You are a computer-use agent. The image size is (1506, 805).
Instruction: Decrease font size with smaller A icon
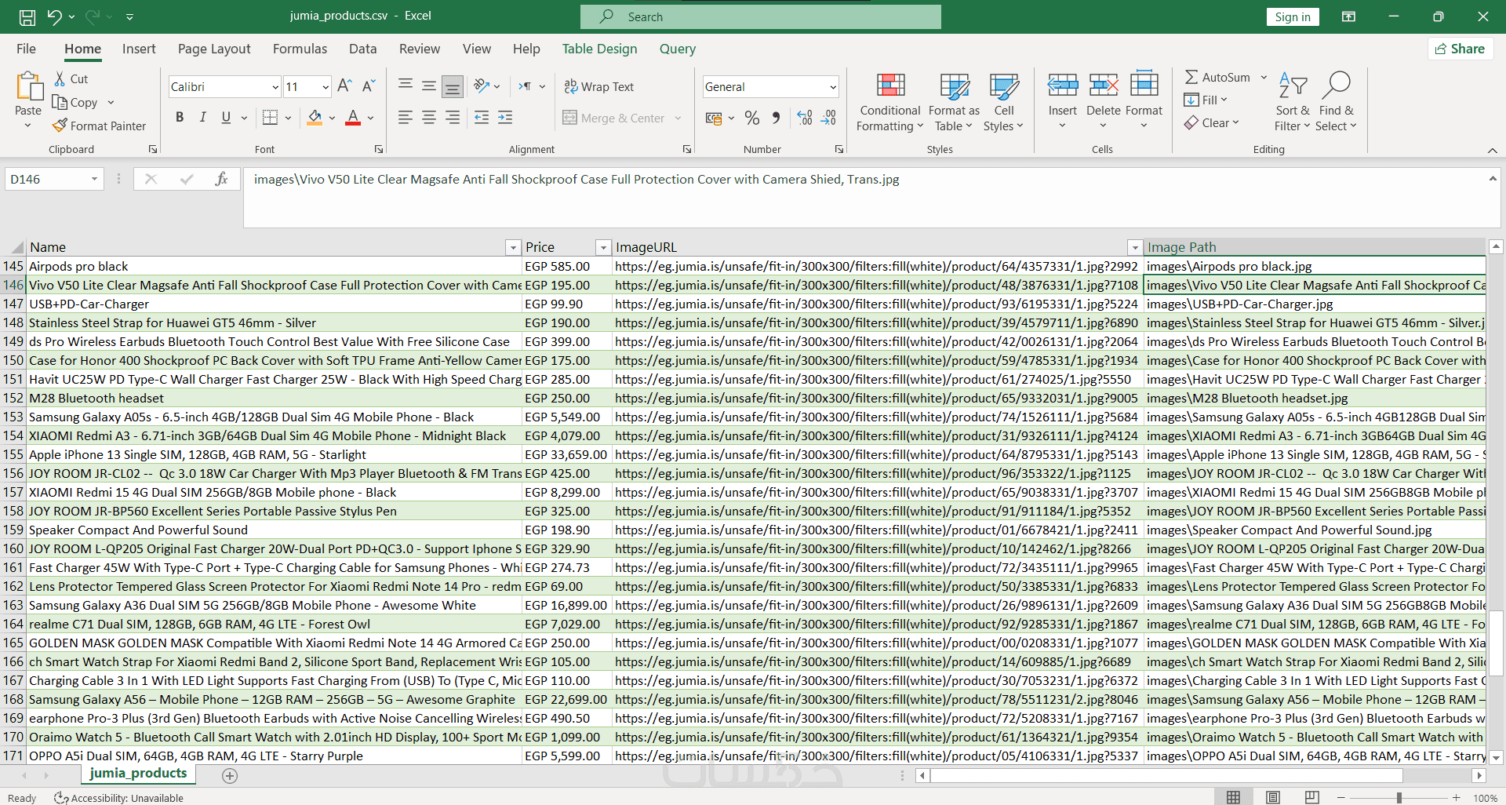tap(369, 86)
